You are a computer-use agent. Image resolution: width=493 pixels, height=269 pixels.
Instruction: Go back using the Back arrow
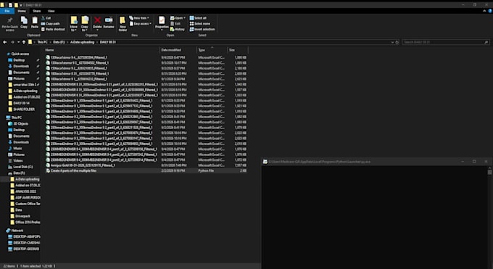[x=5, y=42]
